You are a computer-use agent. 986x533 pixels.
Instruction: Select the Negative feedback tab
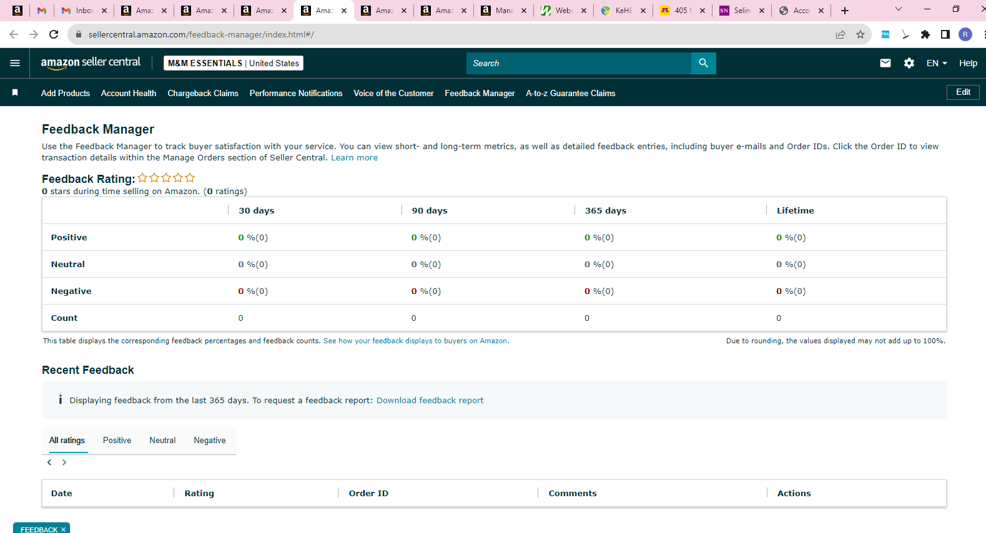[210, 440]
